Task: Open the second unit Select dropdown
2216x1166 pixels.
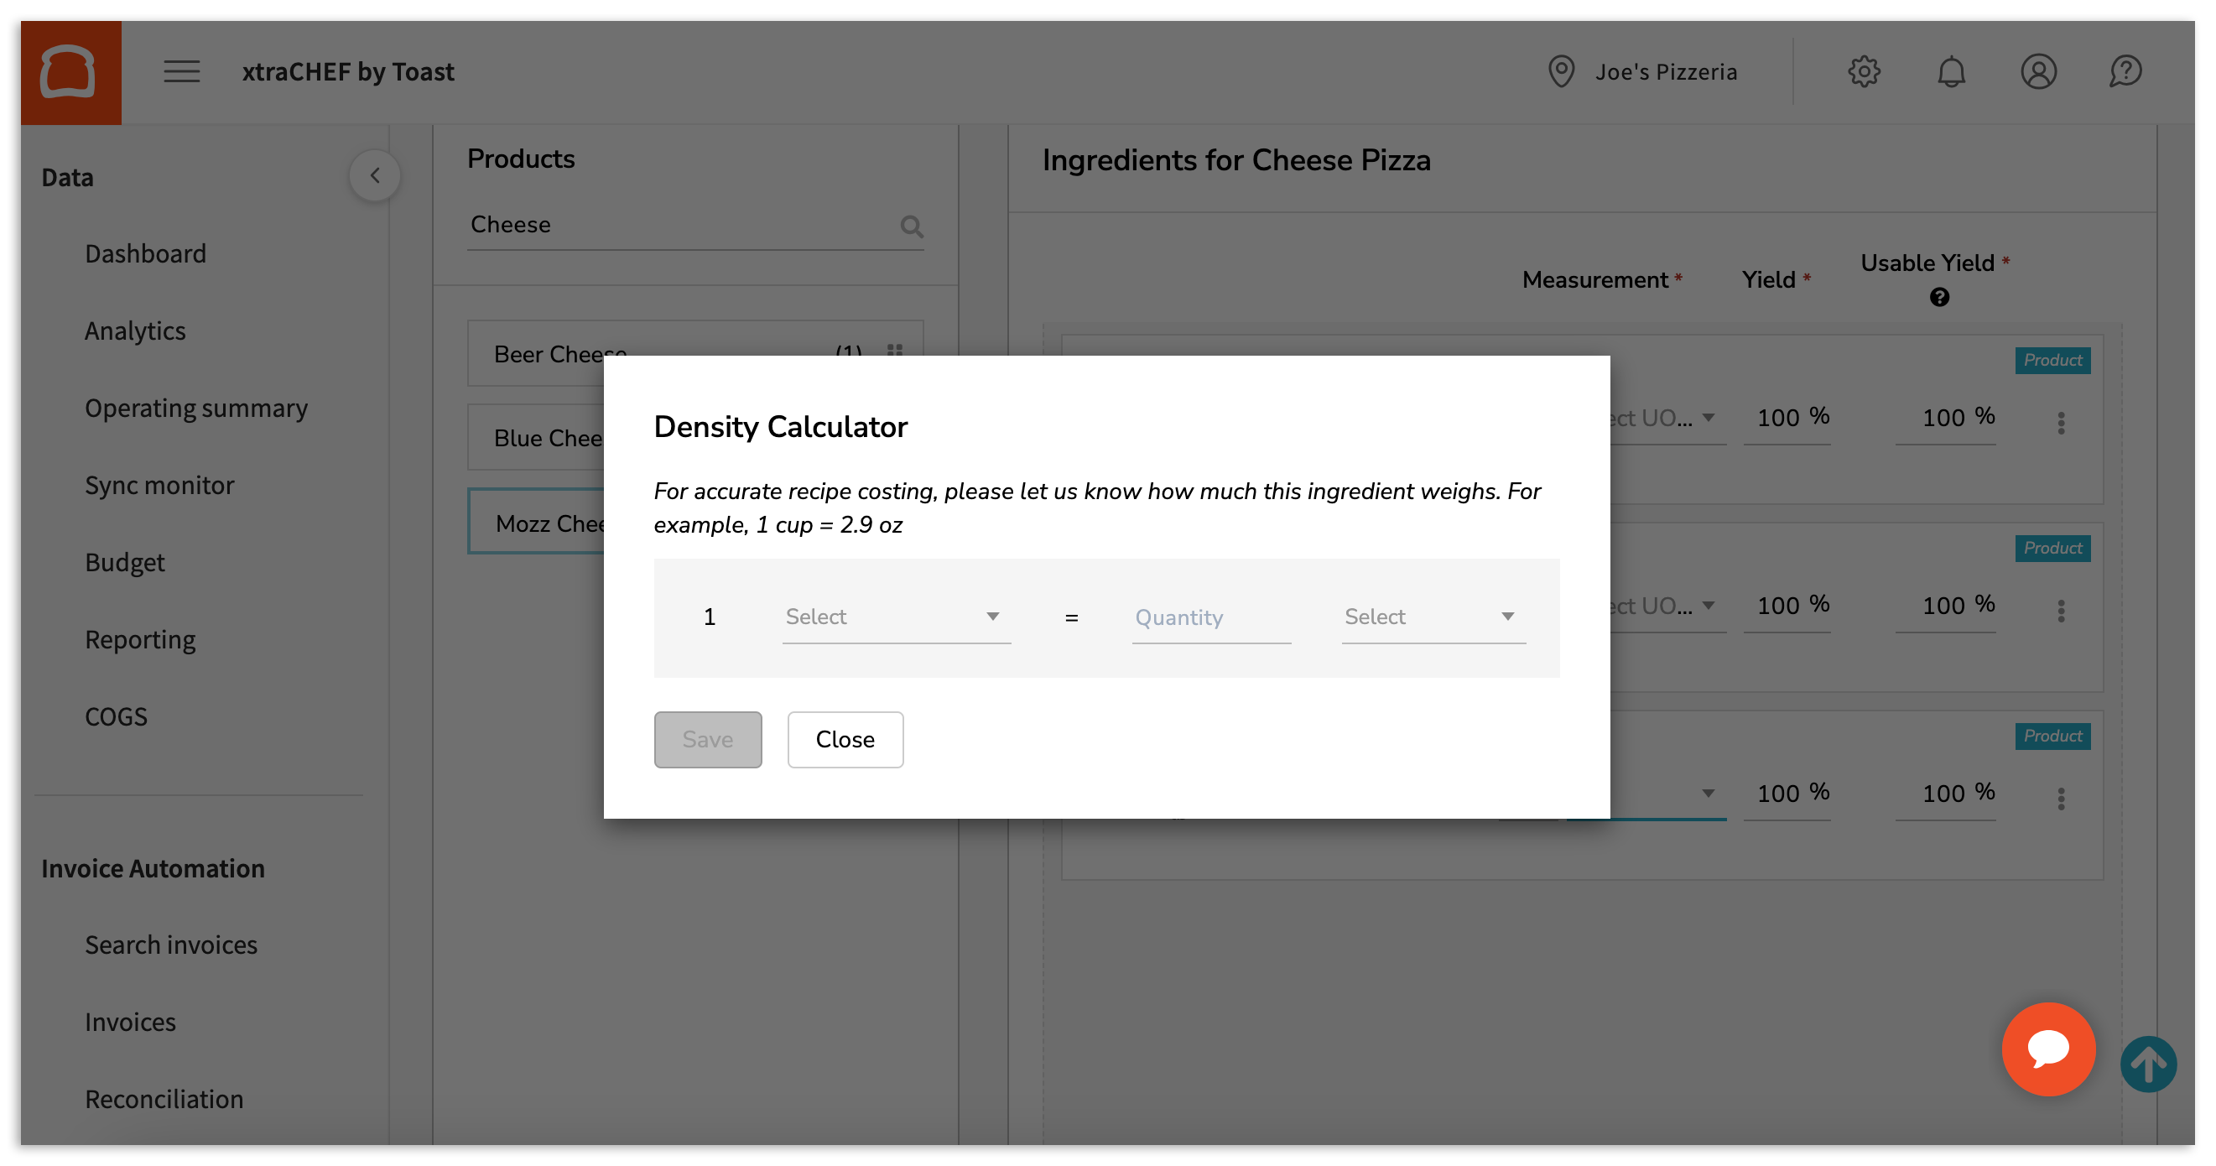Action: pyautogui.click(x=1433, y=617)
